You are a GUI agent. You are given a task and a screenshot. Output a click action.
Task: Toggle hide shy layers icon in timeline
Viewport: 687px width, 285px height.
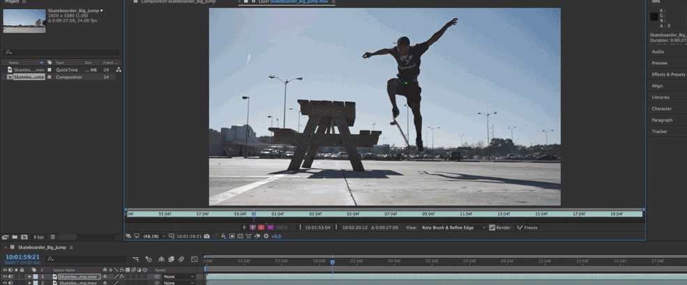(x=161, y=259)
